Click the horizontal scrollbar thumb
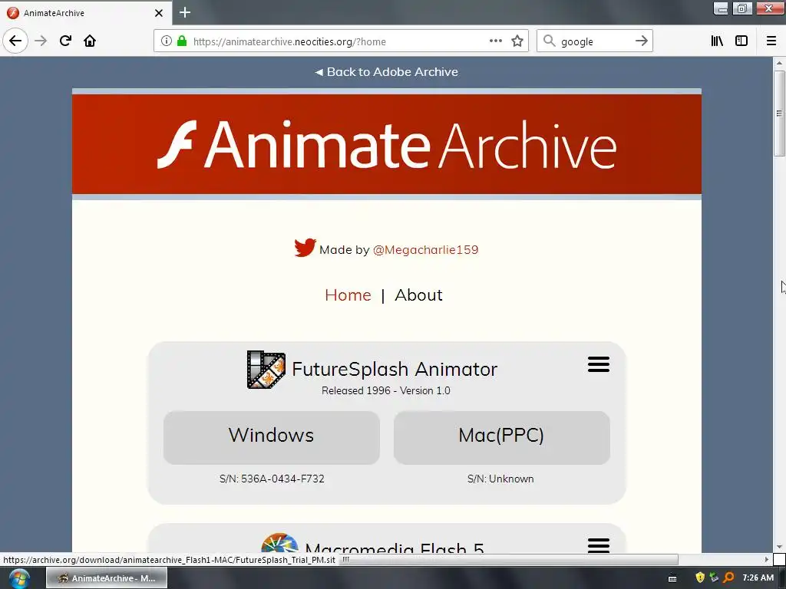786x589 pixels. coord(508,559)
